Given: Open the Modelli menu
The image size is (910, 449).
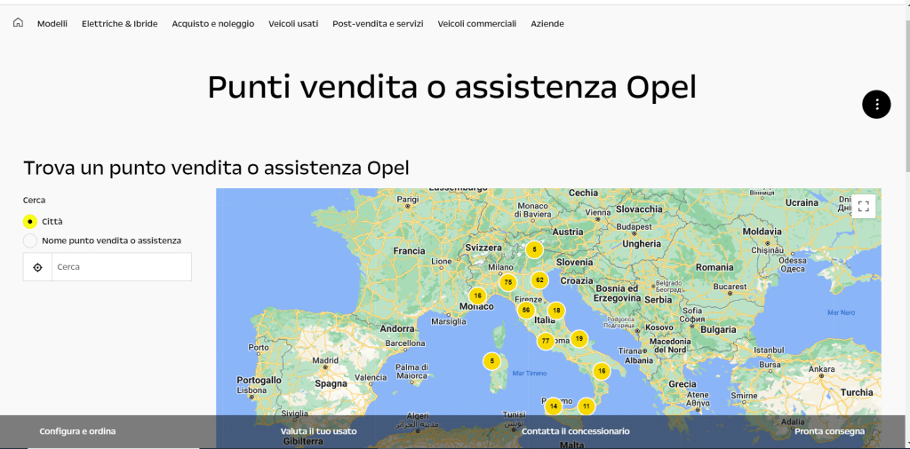Looking at the screenshot, I should 52,24.
